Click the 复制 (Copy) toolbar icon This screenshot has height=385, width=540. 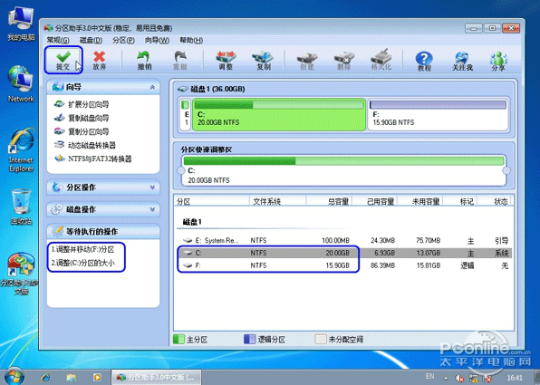tap(263, 61)
